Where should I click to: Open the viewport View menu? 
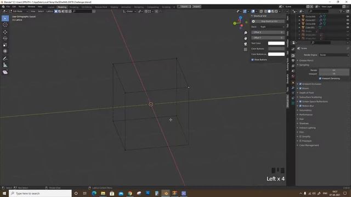[33, 11]
